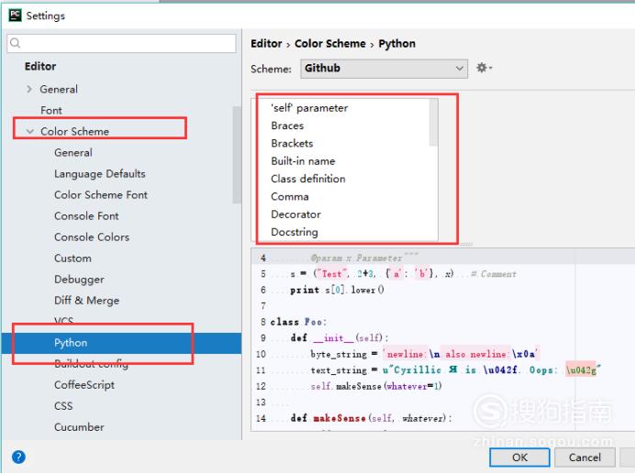The height and width of the screenshot is (473, 635).
Task: Click the PyCharm logo icon in title bar
Action: [15, 16]
